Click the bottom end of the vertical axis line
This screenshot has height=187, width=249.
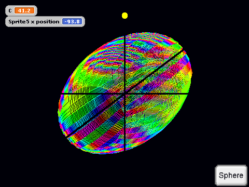pyautogui.click(x=125, y=150)
